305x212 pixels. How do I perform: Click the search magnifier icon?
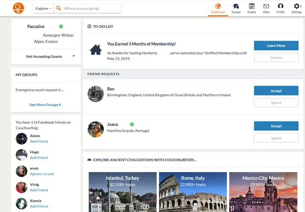coord(59,8)
